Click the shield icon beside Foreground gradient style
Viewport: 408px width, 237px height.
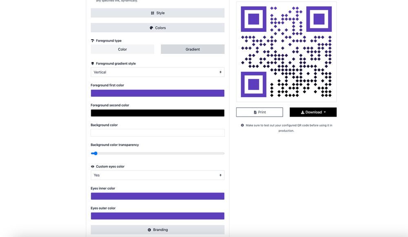coord(92,63)
